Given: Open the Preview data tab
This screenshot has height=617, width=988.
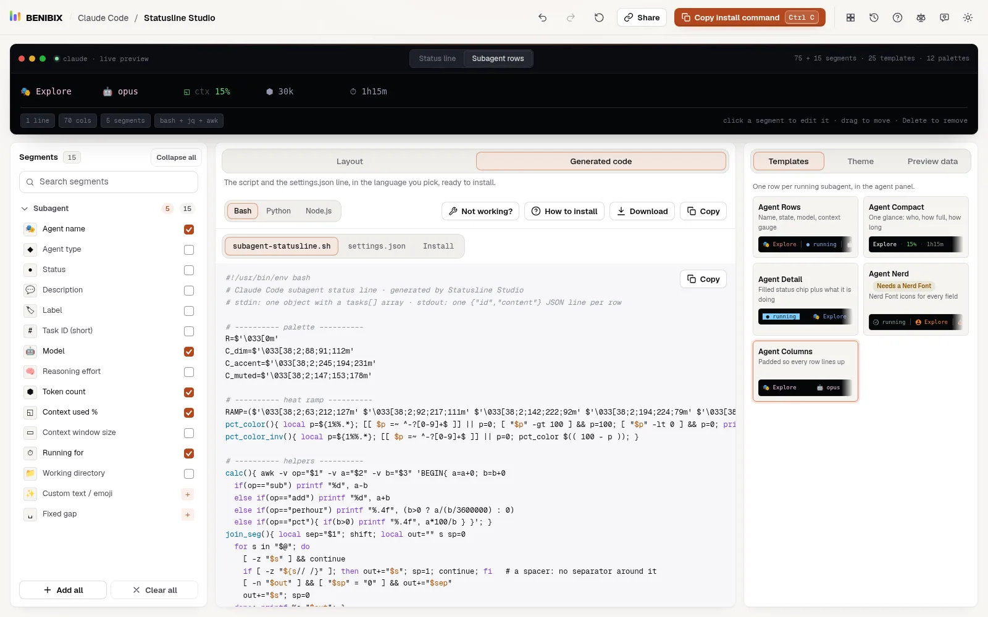Looking at the screenshot, I should (932, 162).
